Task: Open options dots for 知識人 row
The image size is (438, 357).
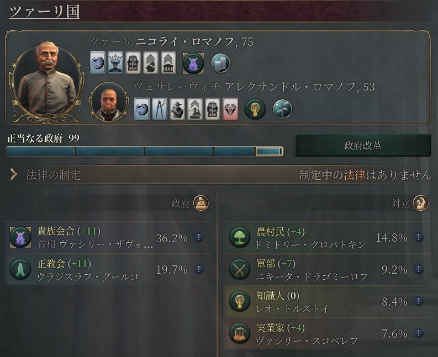Action: click(x=419, y=301)
